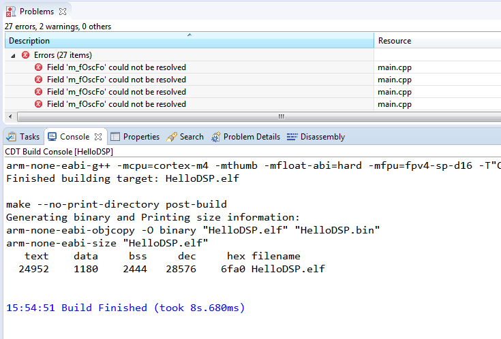Click the Problem Details tab icon
Screen dimensions: 501x339
click(216, 137)
